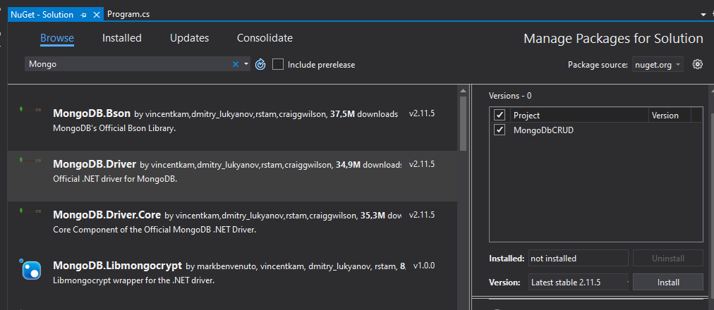Click the Installed 'not installed' field

(579, 258)
